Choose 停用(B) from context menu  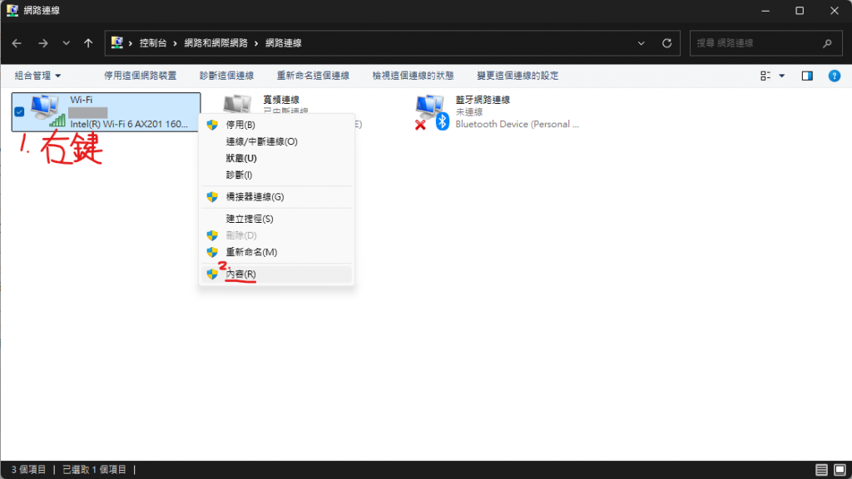(x=276, y=125)
